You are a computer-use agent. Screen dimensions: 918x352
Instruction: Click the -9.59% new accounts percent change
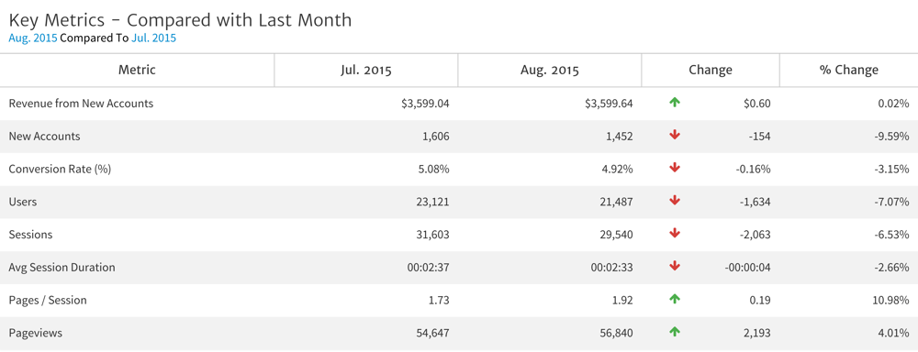[x=891, y=137]
